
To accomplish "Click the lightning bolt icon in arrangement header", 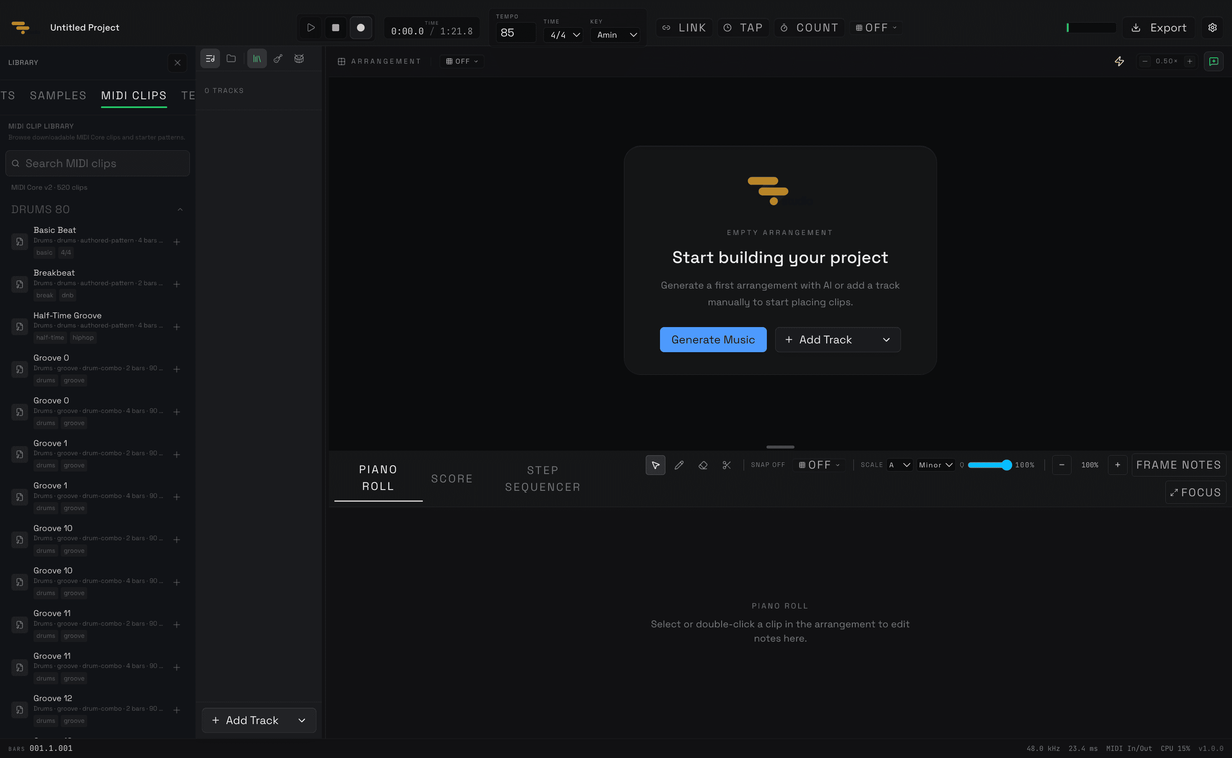I will 1119,61.
